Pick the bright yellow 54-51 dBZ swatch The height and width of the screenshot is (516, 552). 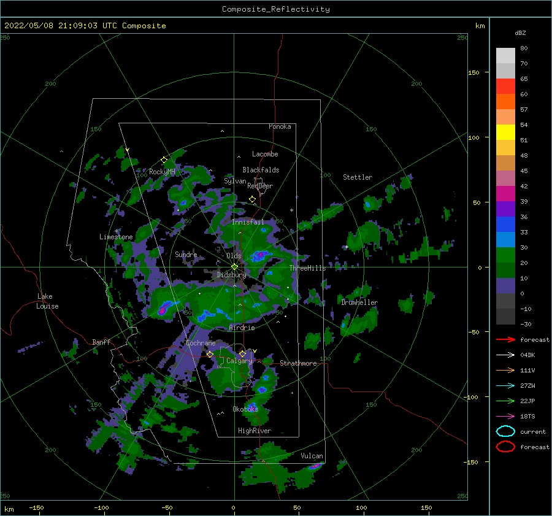(505, 133)
